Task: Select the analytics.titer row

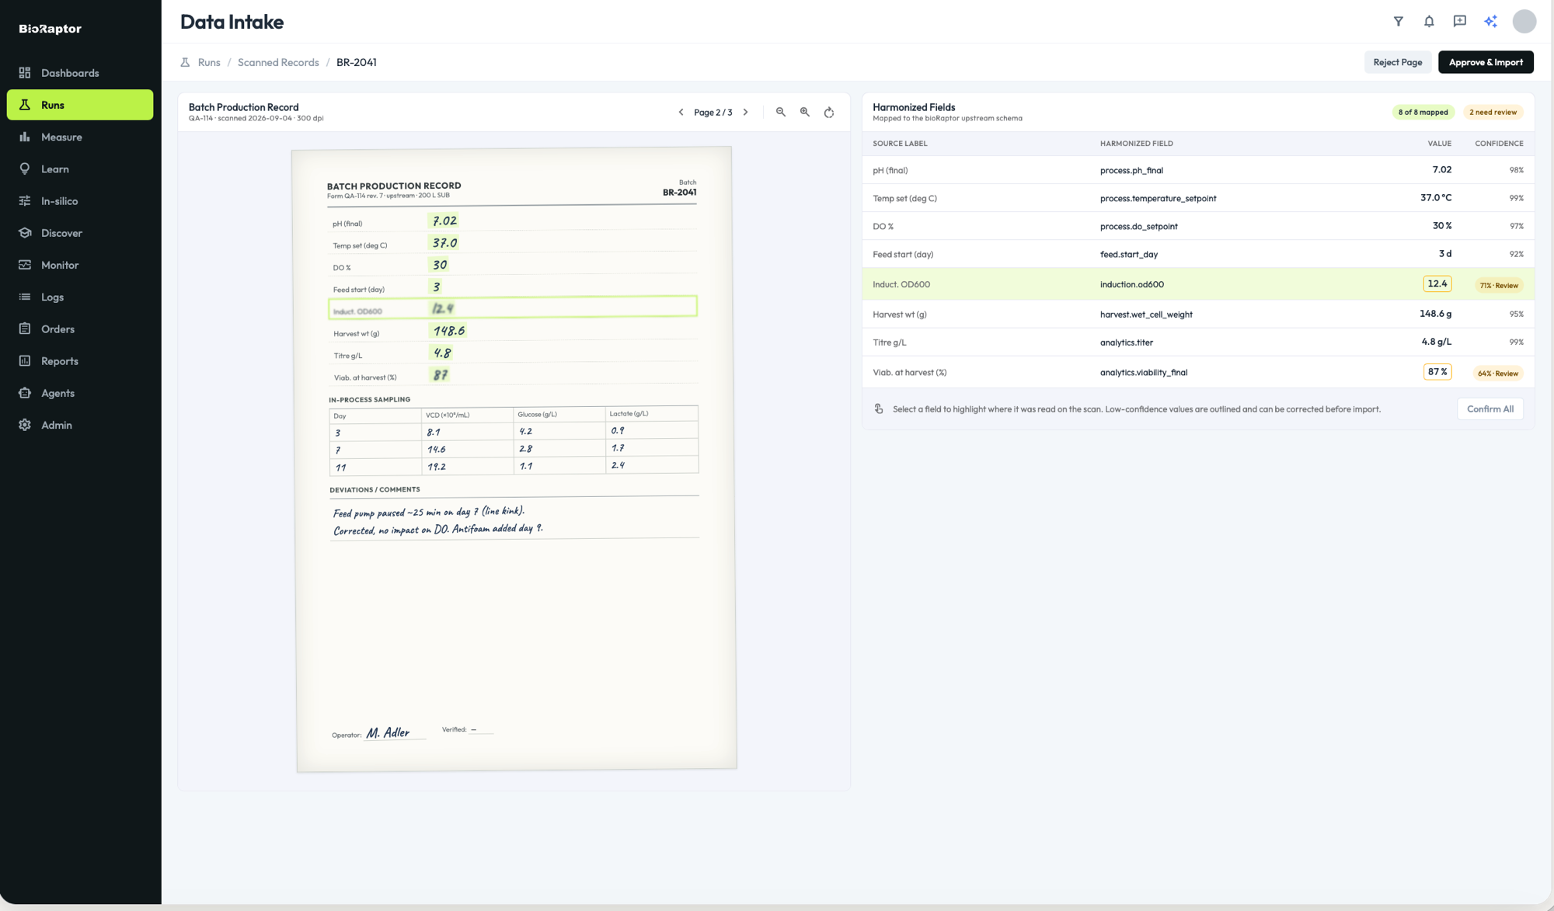Action: pos(1197,342)
